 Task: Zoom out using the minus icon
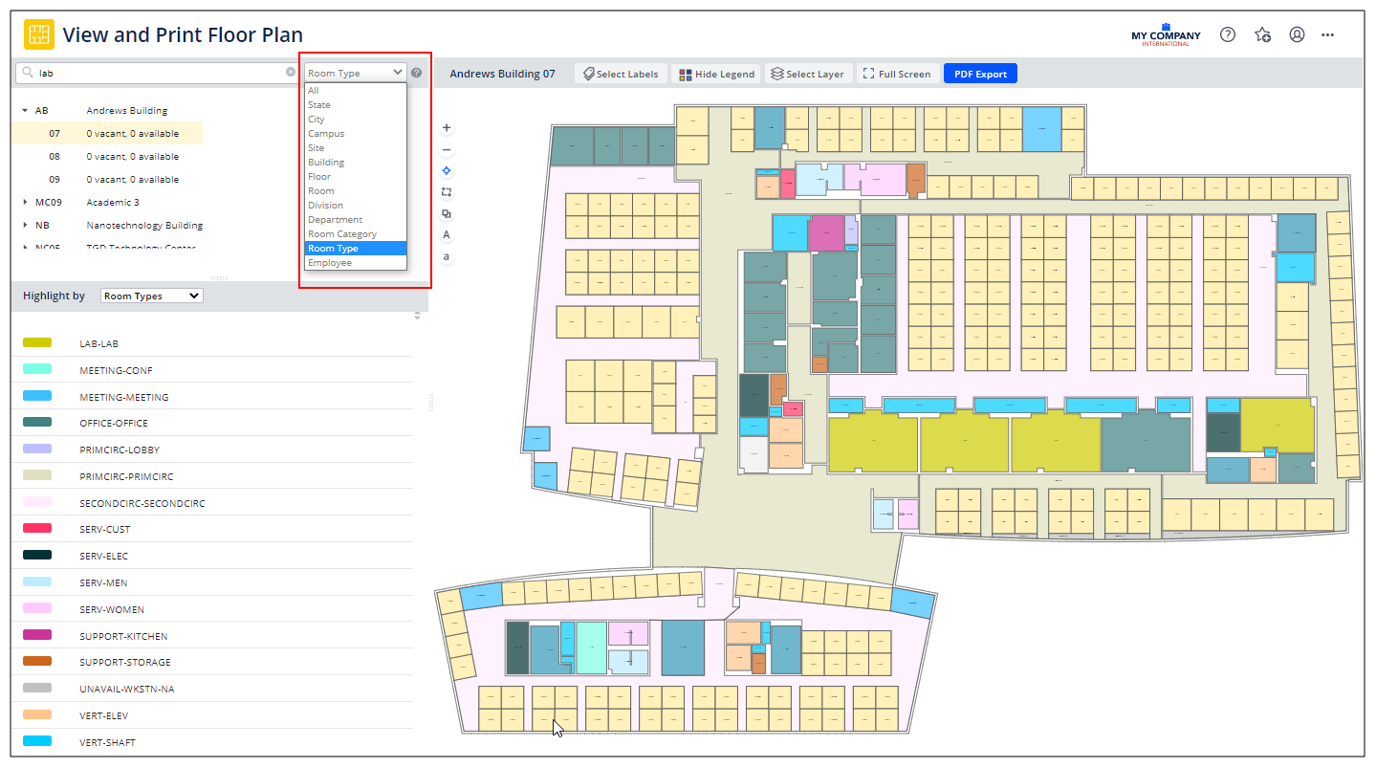447,150
